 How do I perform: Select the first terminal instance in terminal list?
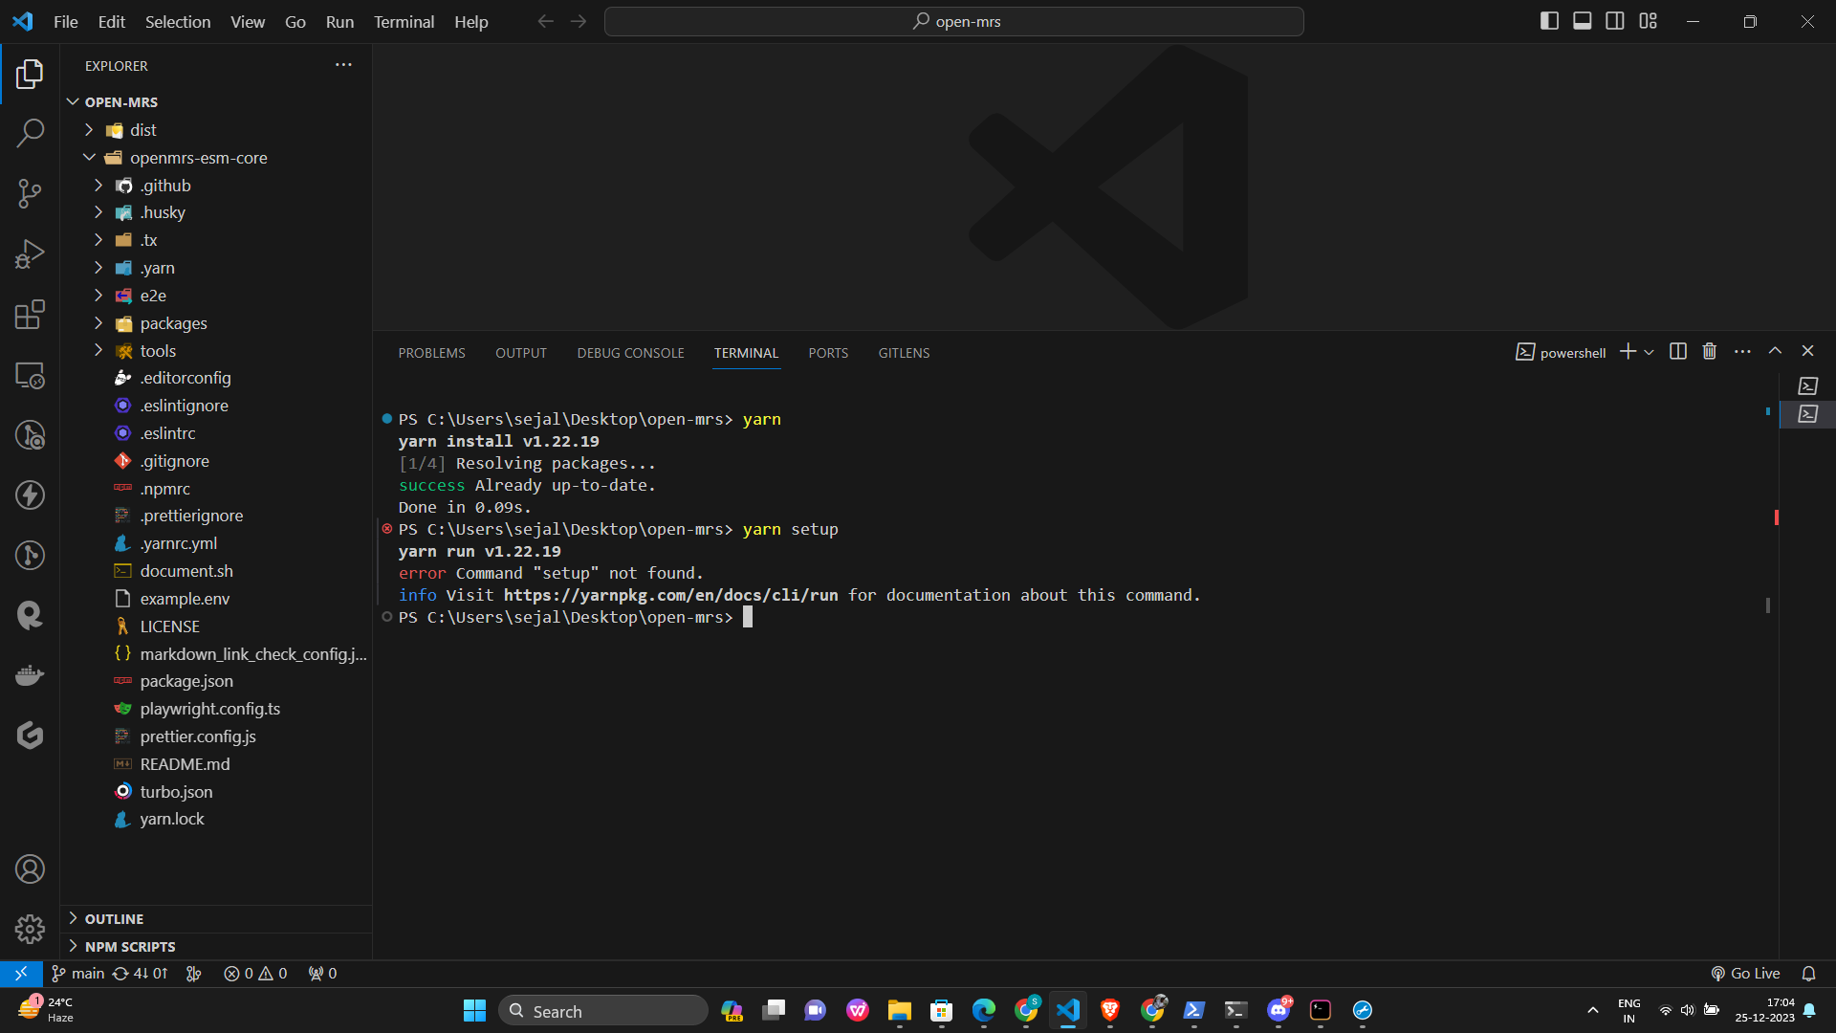1807,385
